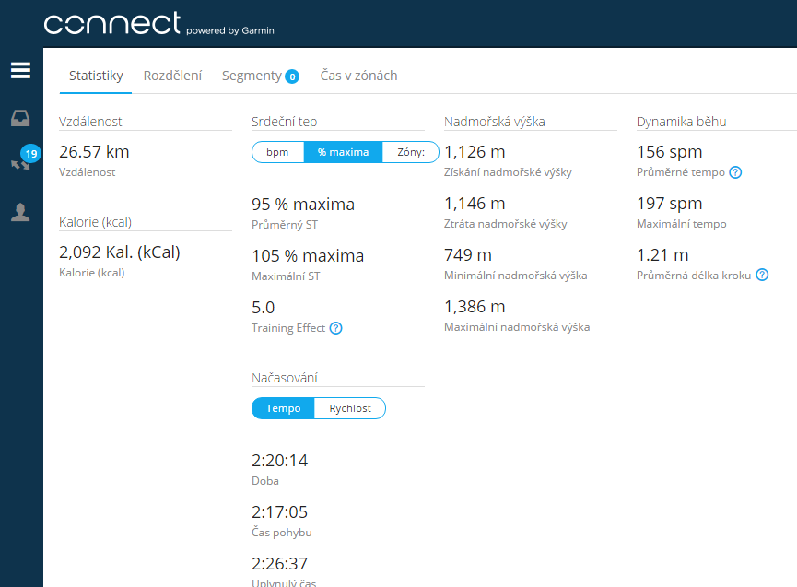Viewport: 797px width, 587px height.
Task: Open the Statistiky tab
Action: point(96,76)
